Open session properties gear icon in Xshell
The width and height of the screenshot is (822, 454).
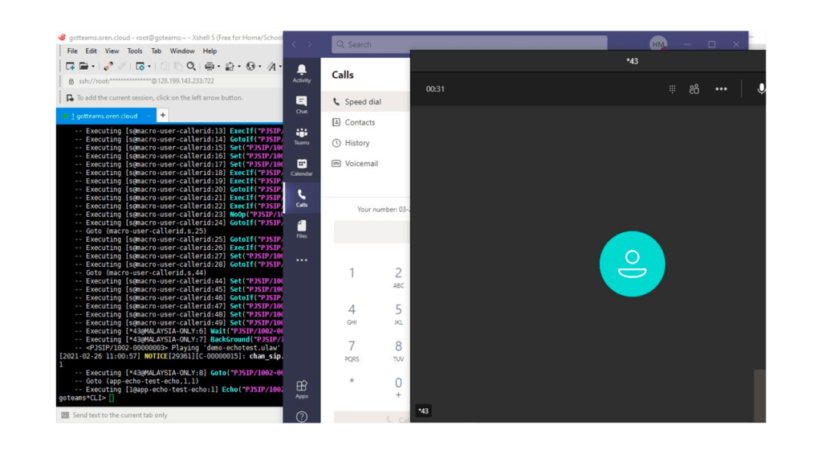click(x=140, y=66)
